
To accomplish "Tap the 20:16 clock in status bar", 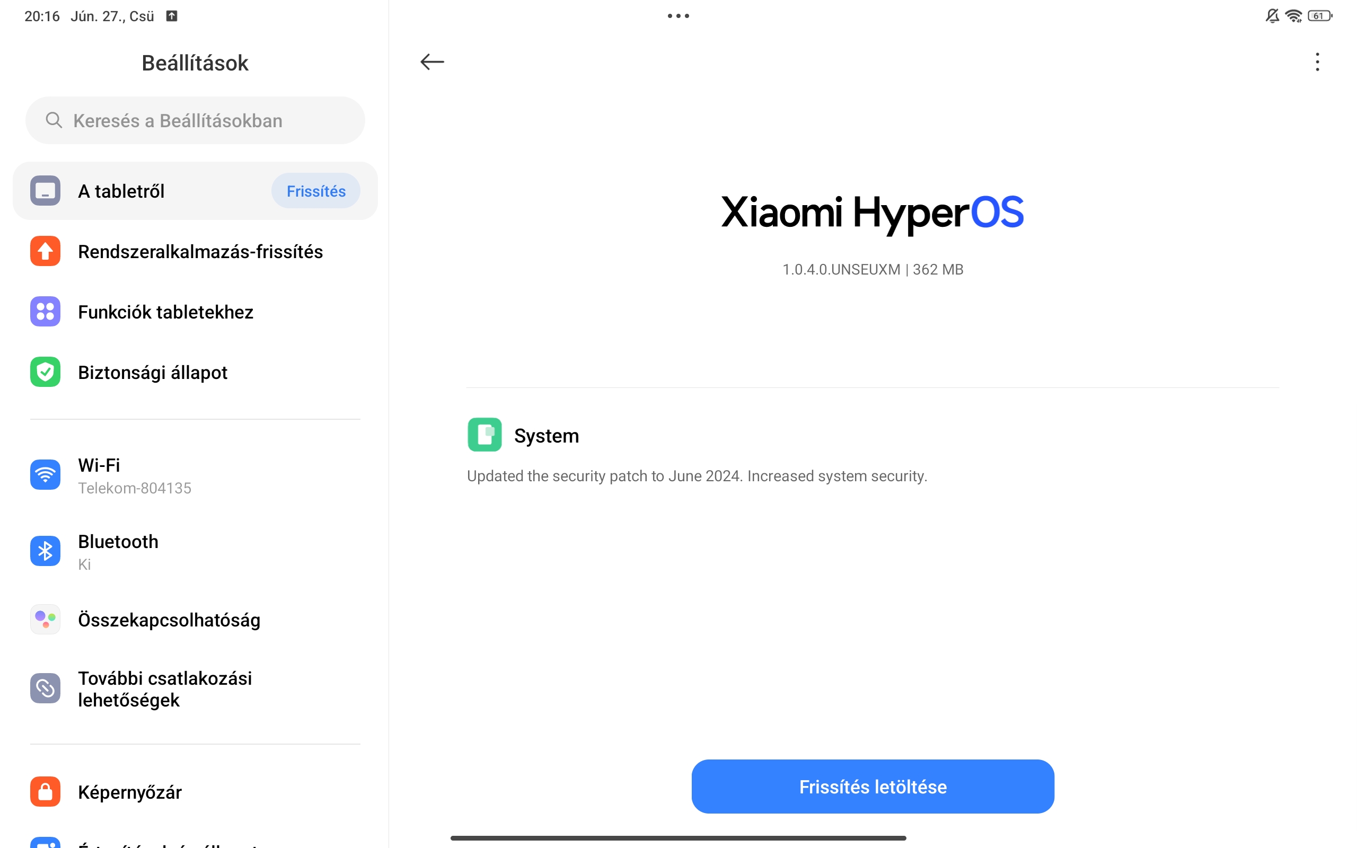I will pyautogui.click(x=42, y=16).
